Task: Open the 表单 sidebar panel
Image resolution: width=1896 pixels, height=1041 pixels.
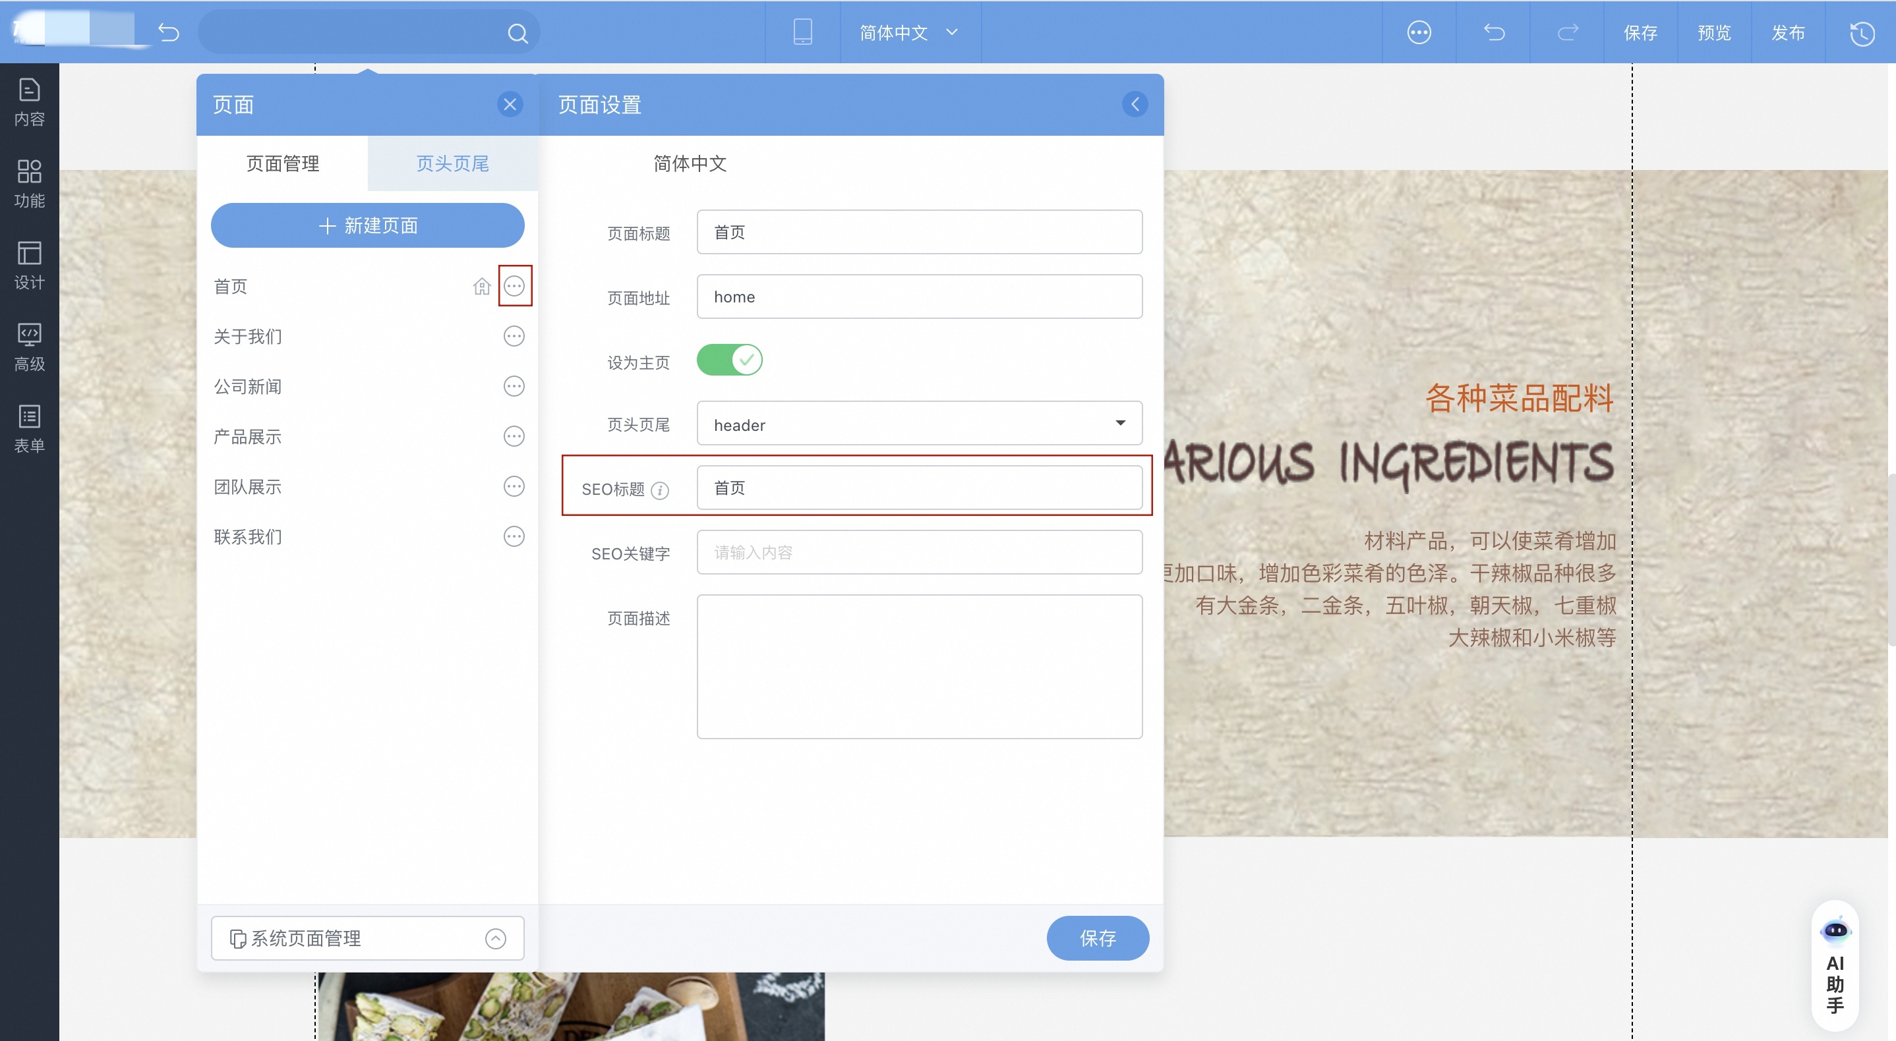Action: point(30,428)
